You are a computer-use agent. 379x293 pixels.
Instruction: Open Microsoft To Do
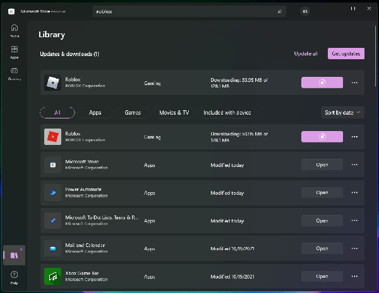[322, 221]
